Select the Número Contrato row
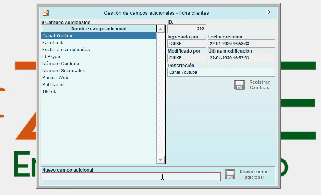This screenshot has width=321, height=195. (99, 64)
